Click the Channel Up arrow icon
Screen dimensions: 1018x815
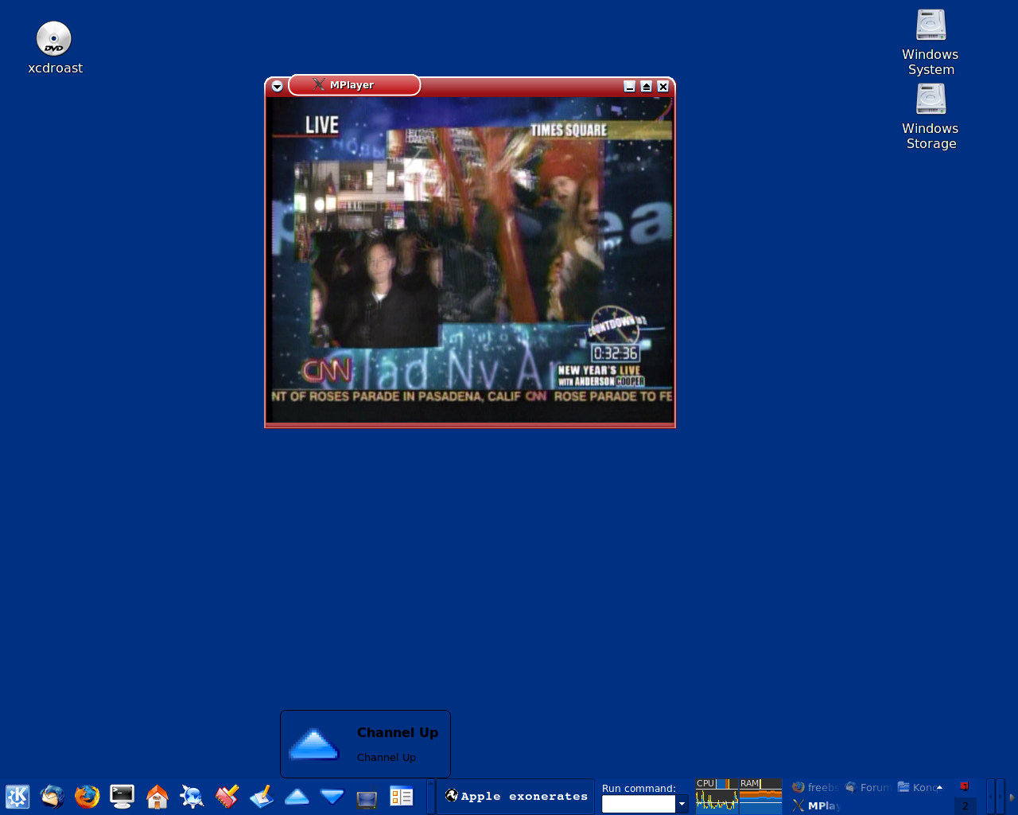(x=297, y=796)
